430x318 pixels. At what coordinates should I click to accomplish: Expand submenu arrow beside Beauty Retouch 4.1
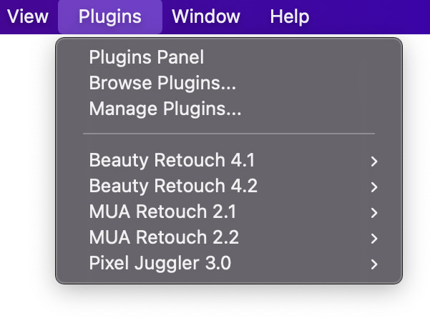click(373, 162)
